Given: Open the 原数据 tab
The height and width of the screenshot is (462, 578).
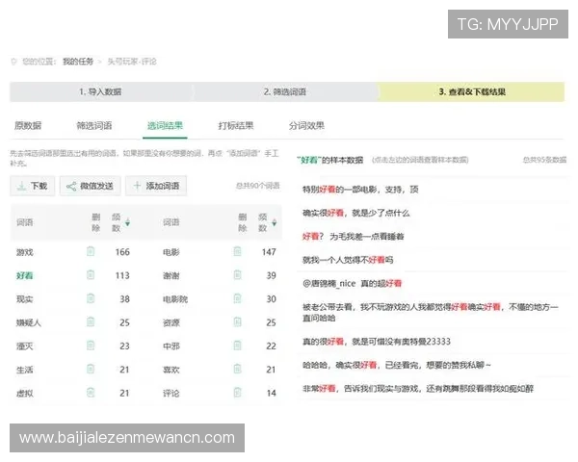Looking at the screenshot, I should (28, 126).
